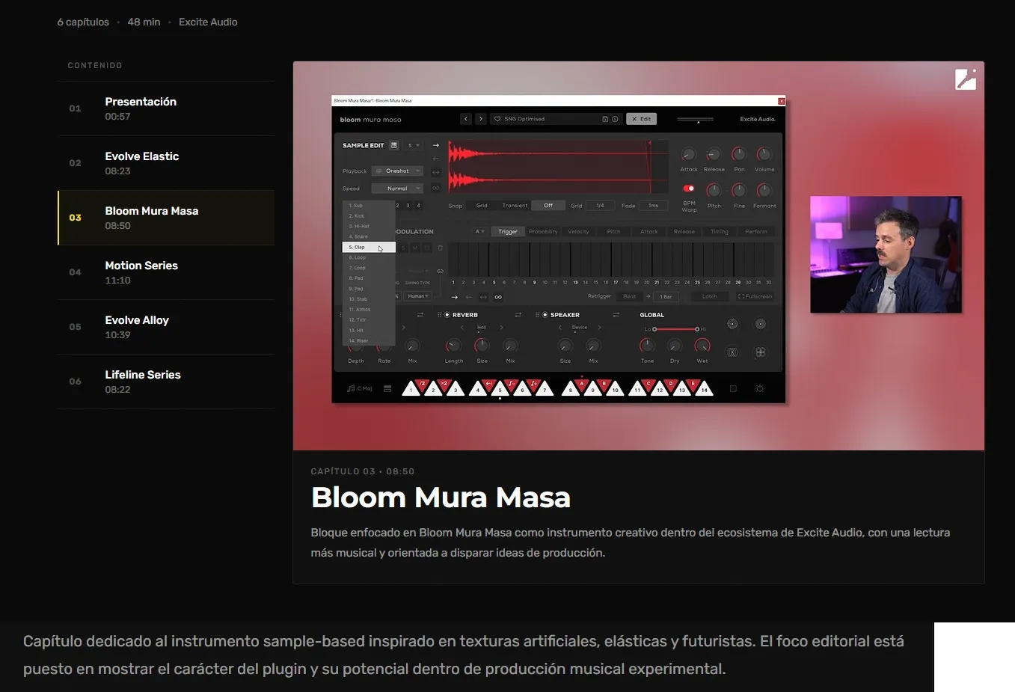
Task: Toggle the Speaker power button
Action: pos(545,315)
